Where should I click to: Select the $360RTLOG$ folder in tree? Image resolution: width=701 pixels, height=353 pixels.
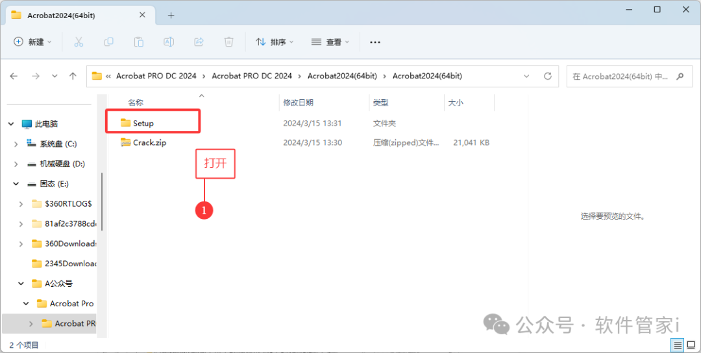68,204
